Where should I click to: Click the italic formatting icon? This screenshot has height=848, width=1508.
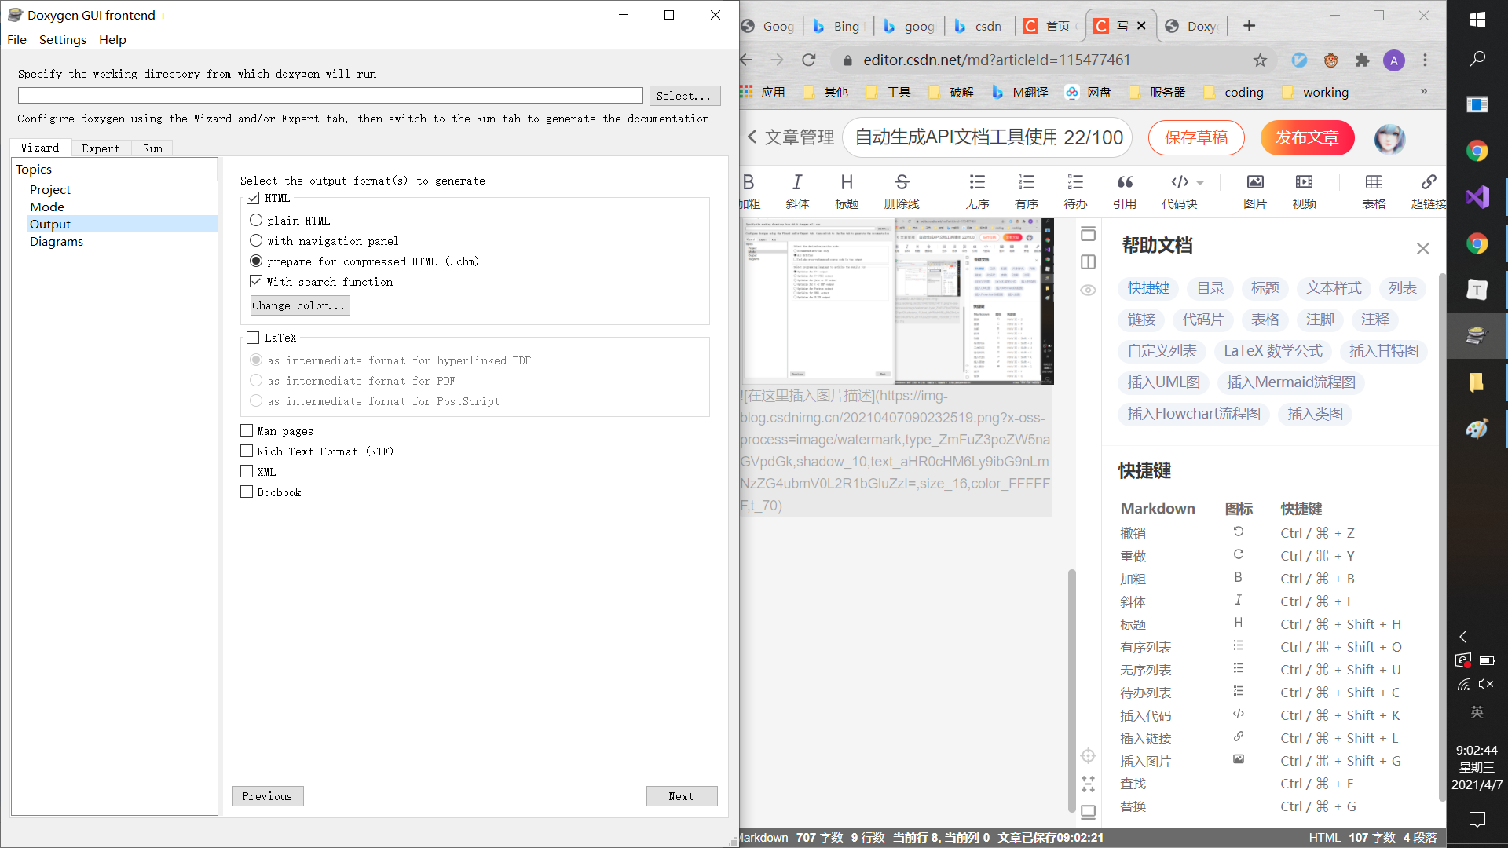tap(797, 183)
